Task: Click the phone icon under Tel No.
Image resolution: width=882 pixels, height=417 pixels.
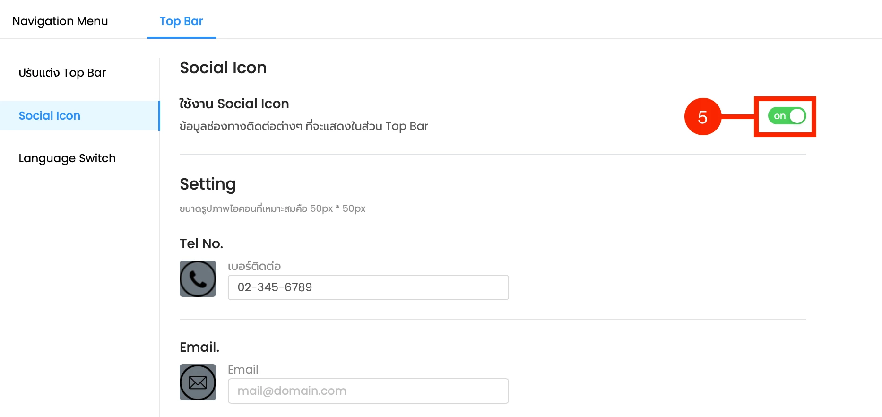Action: pos(198,278)
